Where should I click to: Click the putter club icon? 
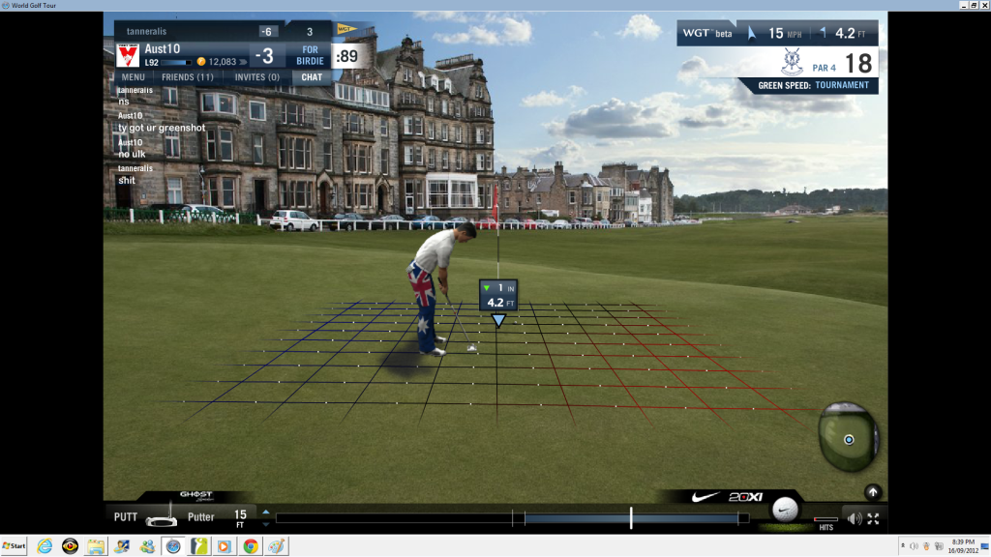pos(160,517)
